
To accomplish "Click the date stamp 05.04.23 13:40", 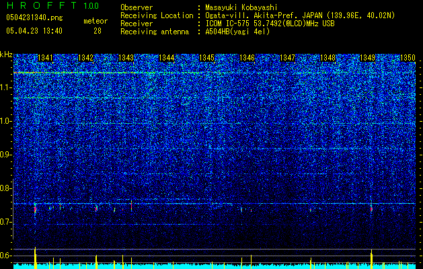I will pos(34,31).
